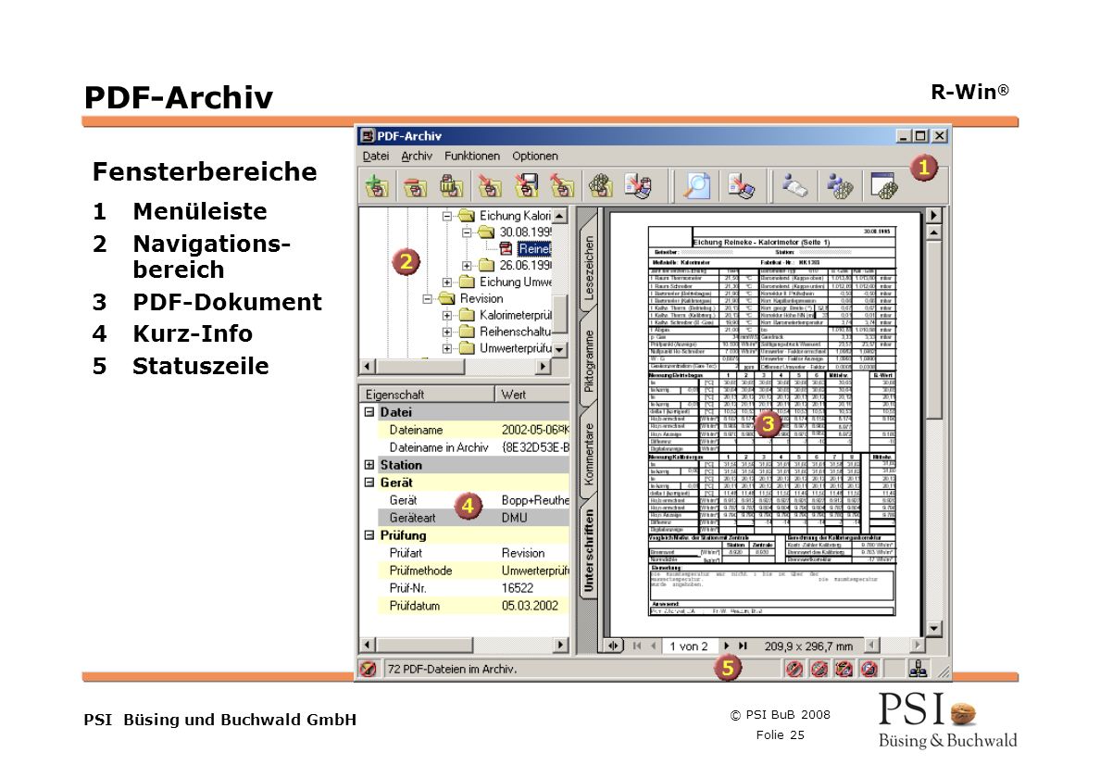Click the page number field 1 von 2
The image size is (1100, 778).
point(689,646)
